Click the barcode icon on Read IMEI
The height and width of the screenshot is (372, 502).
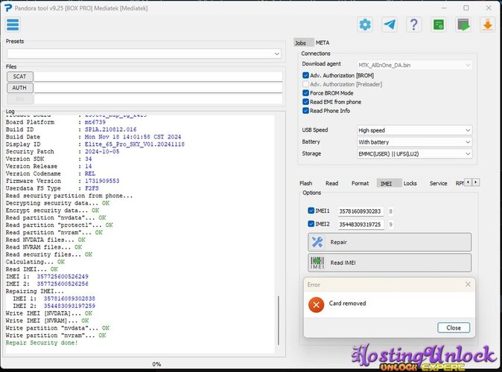[317, 263]
